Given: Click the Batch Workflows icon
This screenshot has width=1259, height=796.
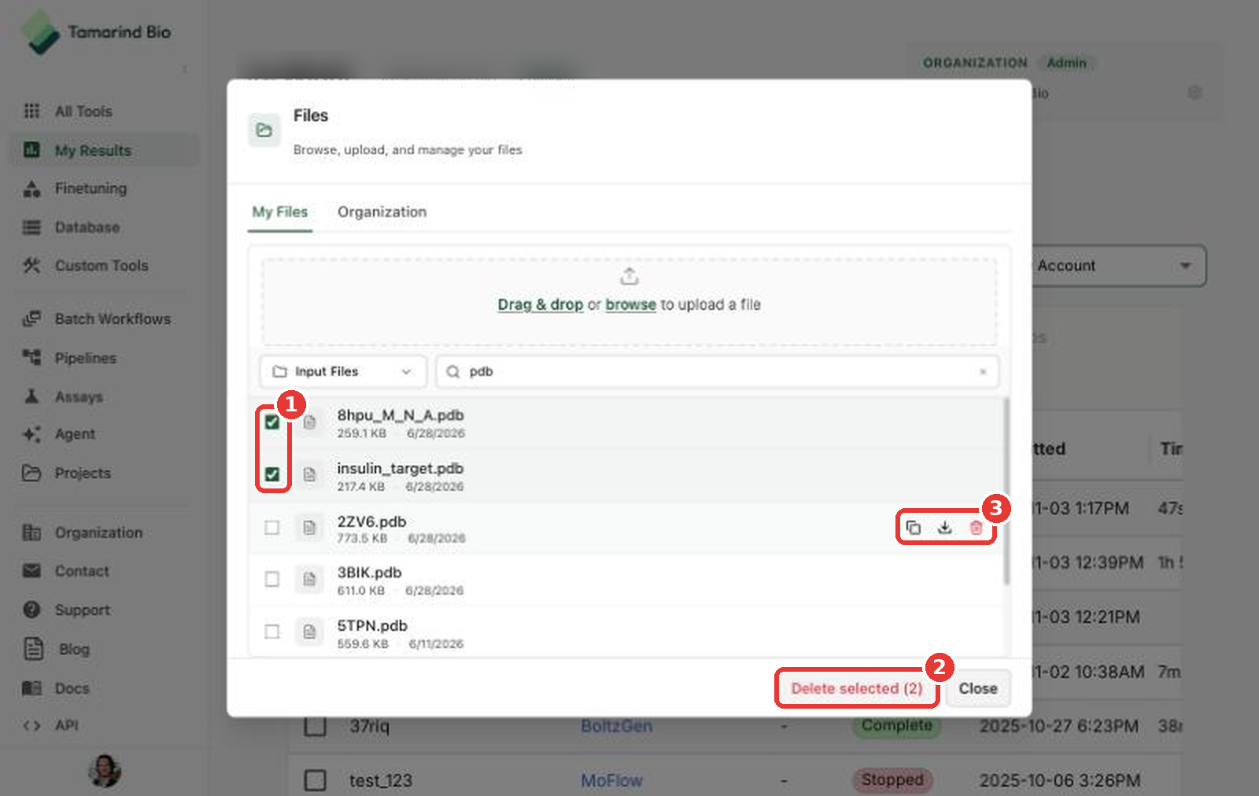Looking at the screenshot, I should point(31,319).
